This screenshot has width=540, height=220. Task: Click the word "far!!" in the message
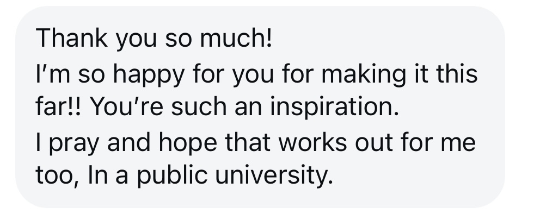click(x=58, y=106)
